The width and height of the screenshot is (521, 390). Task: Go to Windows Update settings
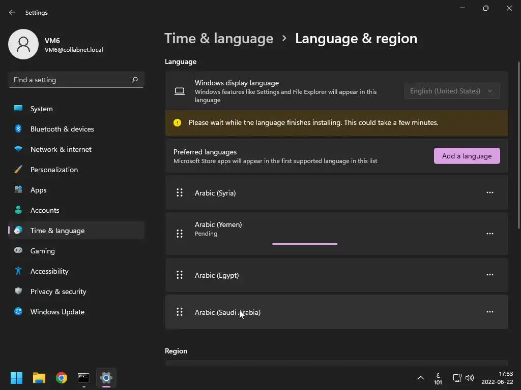[57, 312]
